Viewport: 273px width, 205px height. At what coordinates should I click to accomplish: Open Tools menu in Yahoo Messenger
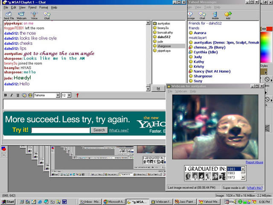208,7
